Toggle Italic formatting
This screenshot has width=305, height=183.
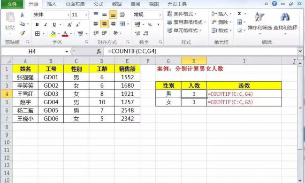46,24
